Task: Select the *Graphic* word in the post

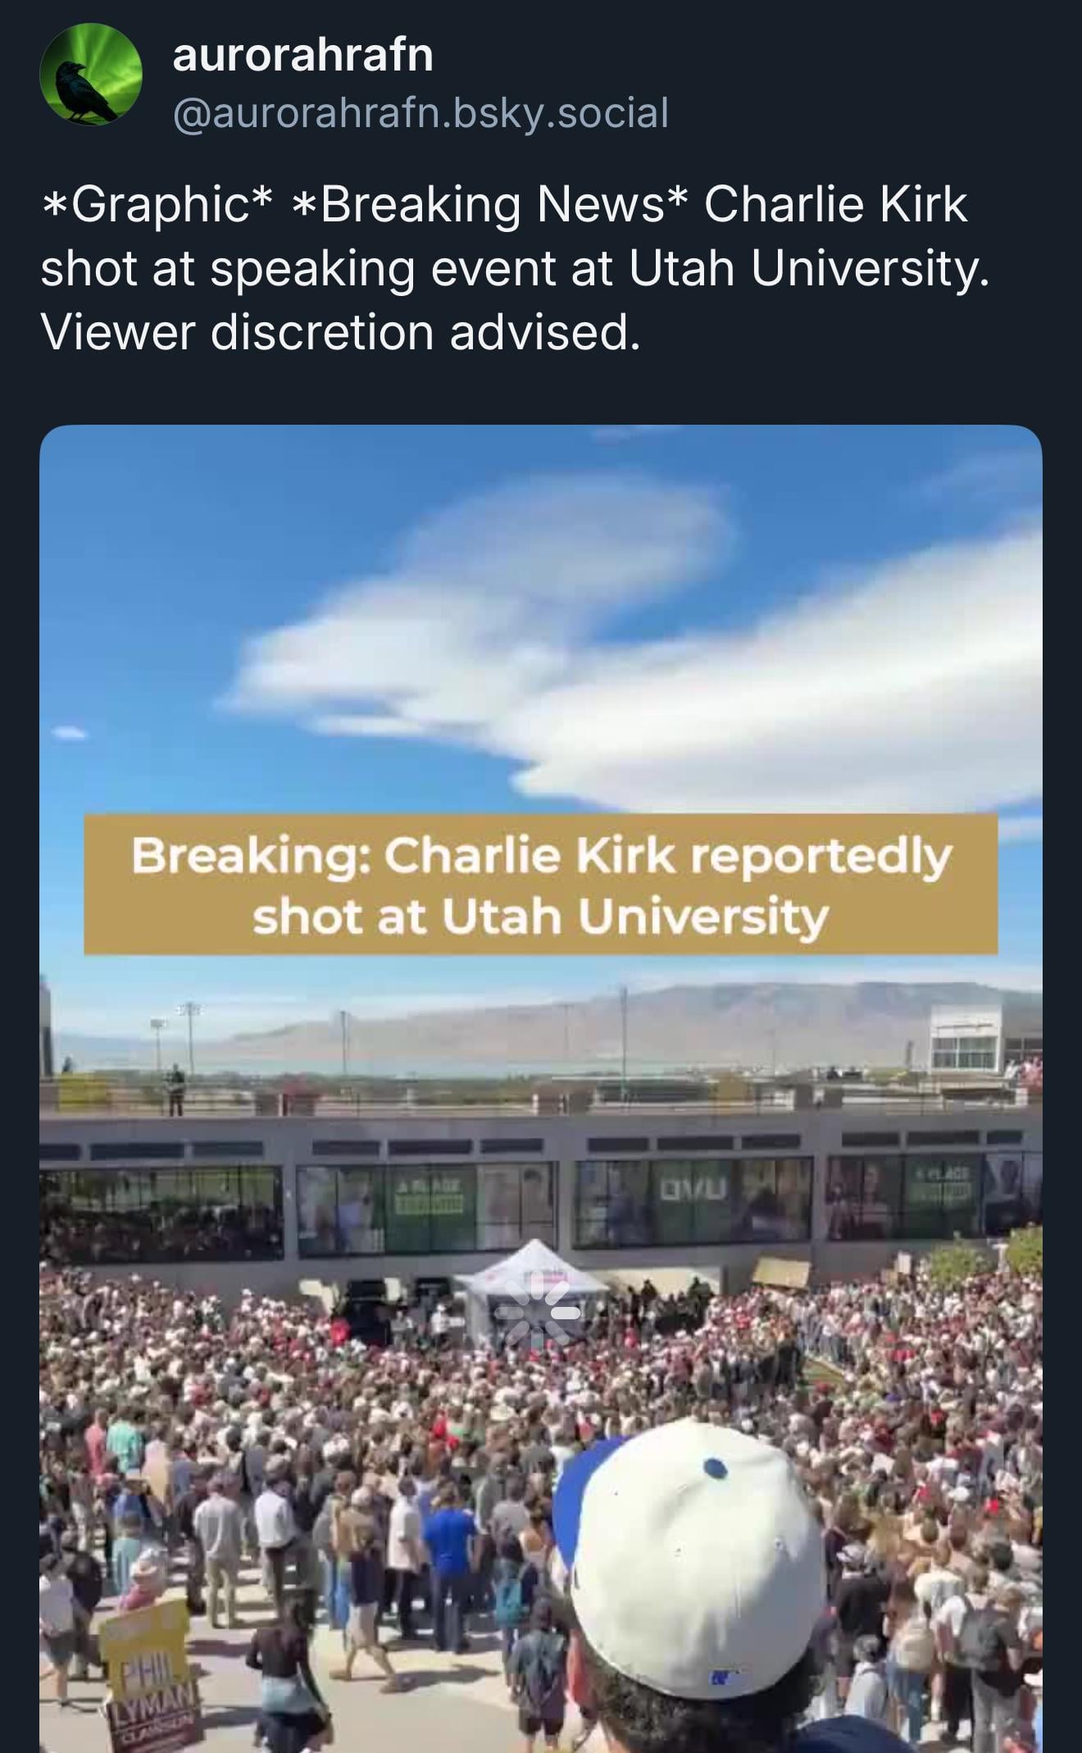Action: click(157, 204)
